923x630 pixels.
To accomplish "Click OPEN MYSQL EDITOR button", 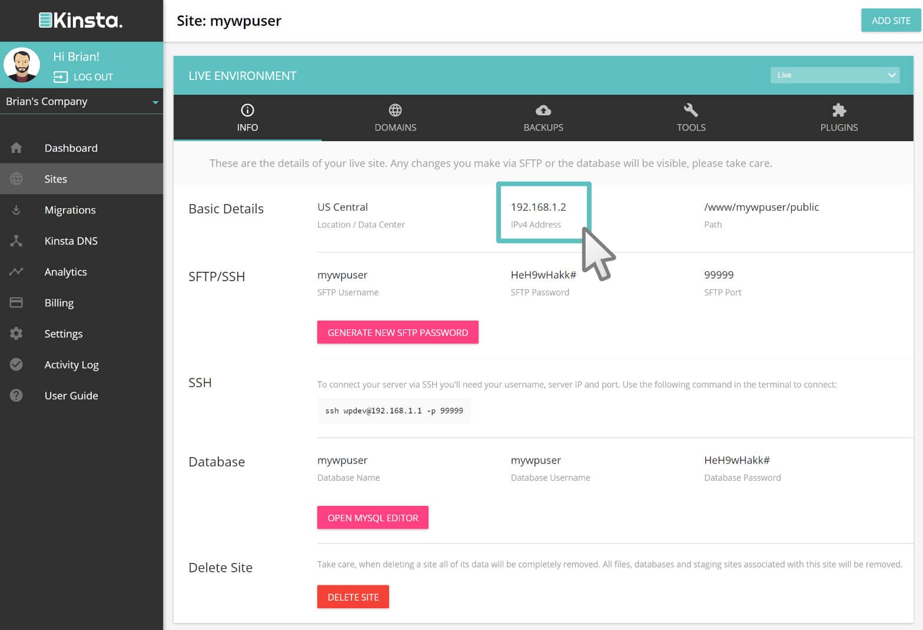I will (x=373, y=518).
